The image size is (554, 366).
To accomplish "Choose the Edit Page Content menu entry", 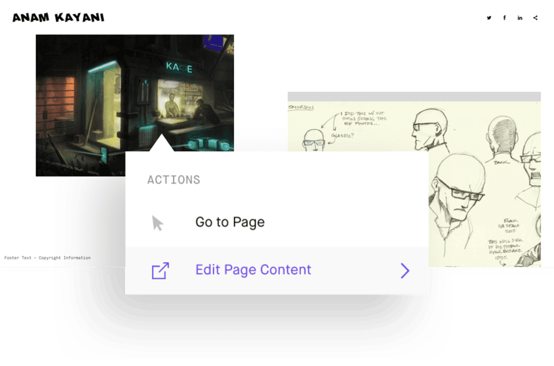I will (253, 270).
